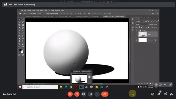Hide the Background layer visibility eye
176x99 pixels.
pyautogui.click(x=136, y=40)
